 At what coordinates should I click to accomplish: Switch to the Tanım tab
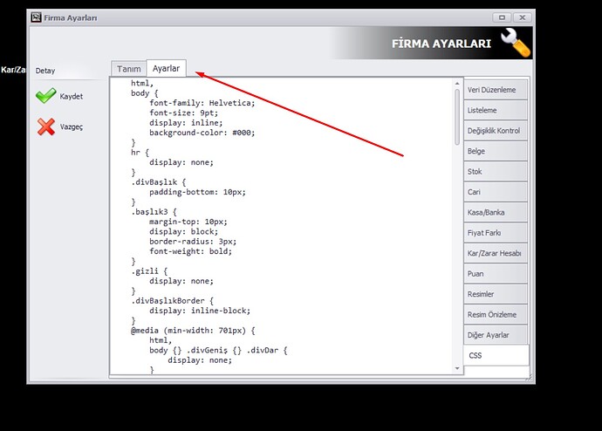(x=128, y=69)
